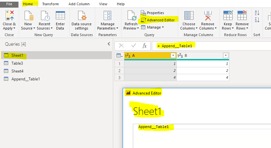
Task: Click the Close & Apply icon
Action: pos(10,15)
